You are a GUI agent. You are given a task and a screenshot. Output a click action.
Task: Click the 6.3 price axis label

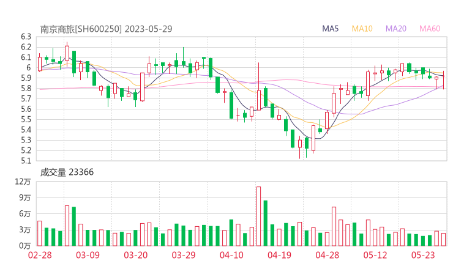[26, 37]
